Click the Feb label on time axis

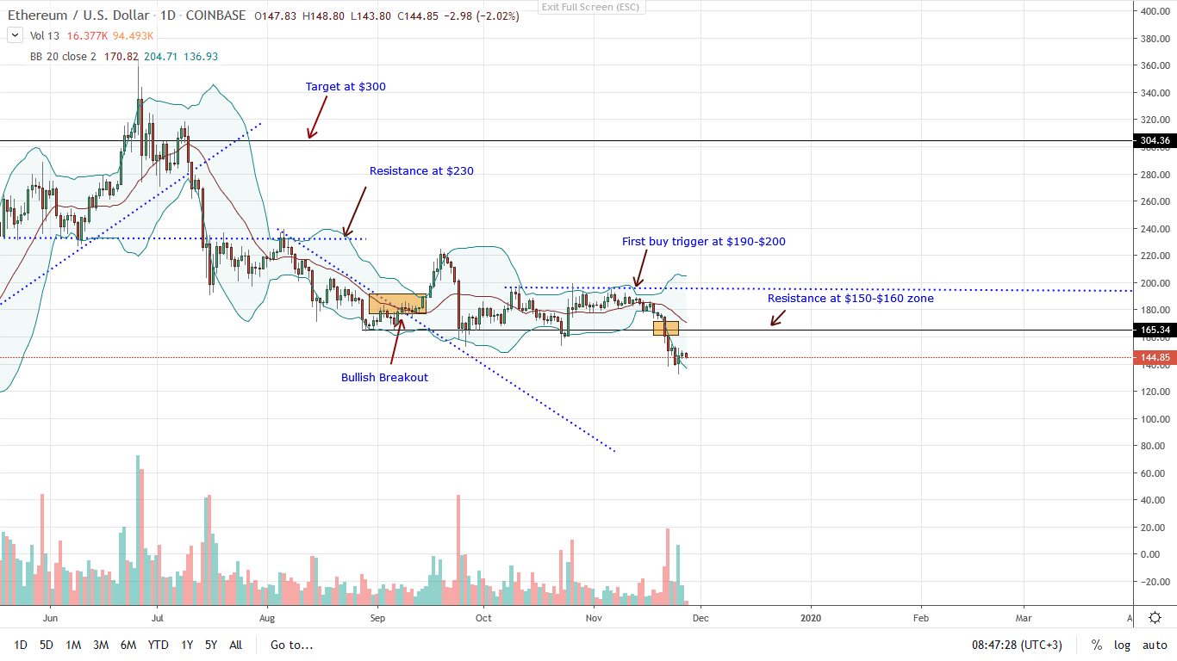point(920,617)
